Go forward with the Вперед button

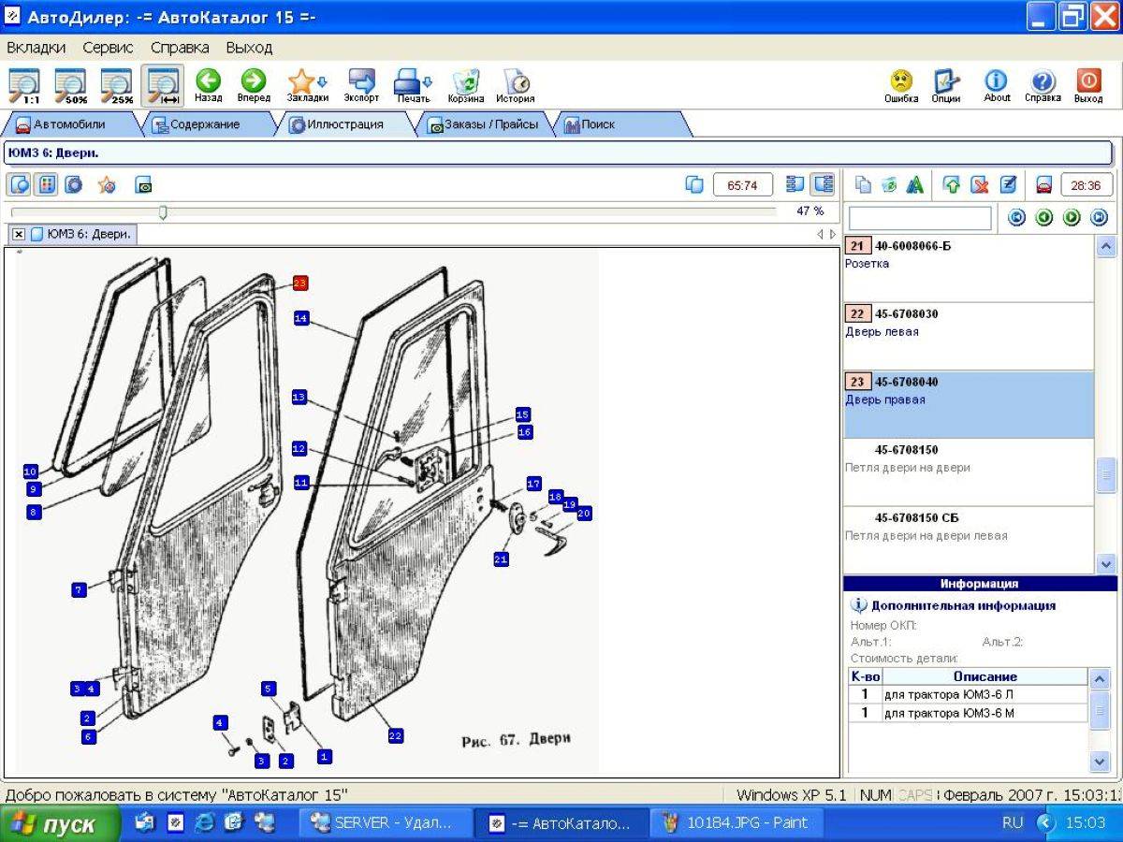point(253,85)
